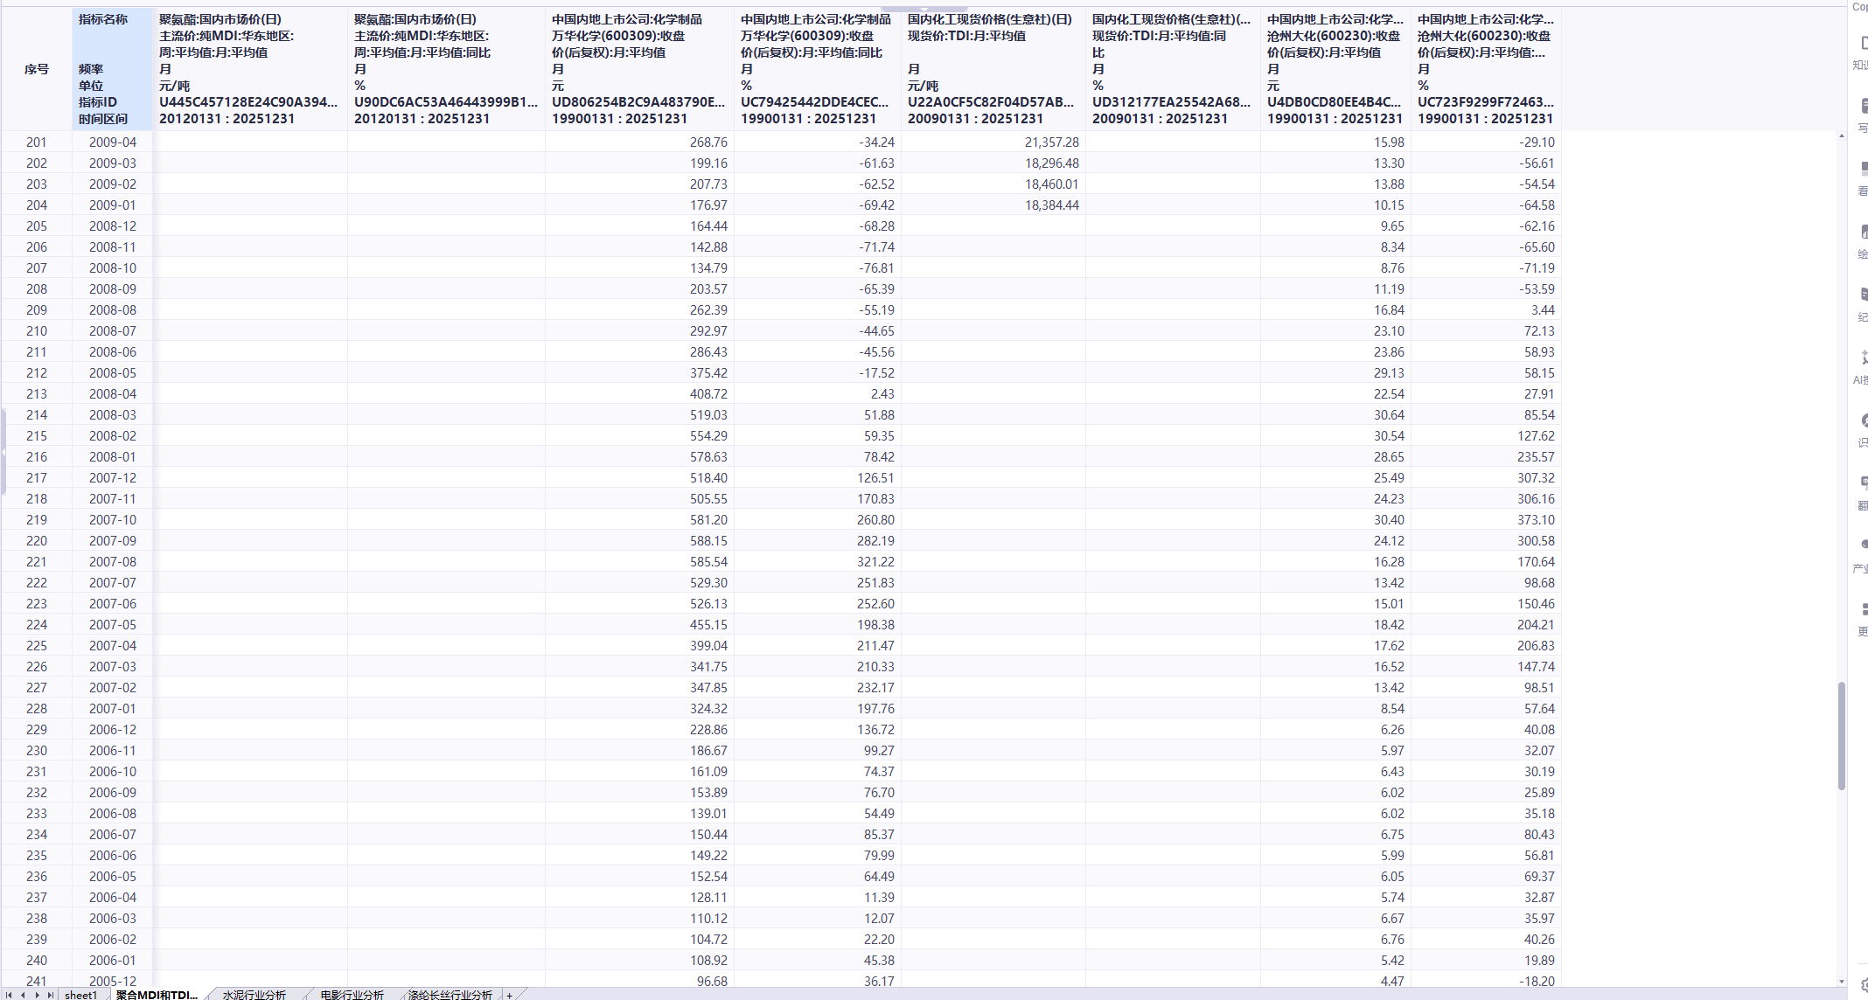
Task: Open the 电影行业分析 sheet tab
Action: (x=352, y=995)
